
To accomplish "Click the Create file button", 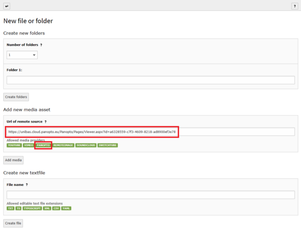I will [x=13, y=223].
